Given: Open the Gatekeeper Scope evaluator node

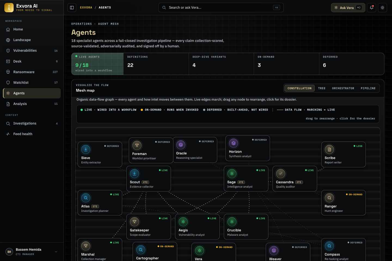Looking at the screenshot, I should pyautogui.click(x=149, y=227).
